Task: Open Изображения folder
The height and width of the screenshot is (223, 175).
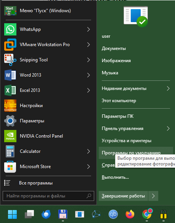Action: (116, 61)
